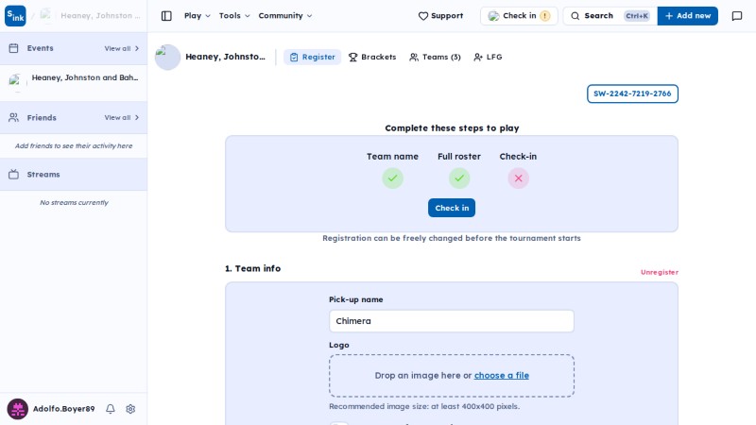Click the choose a file link
Image resolution: width=756 pixels, height=425 pixels.
[x=502, y=375]
